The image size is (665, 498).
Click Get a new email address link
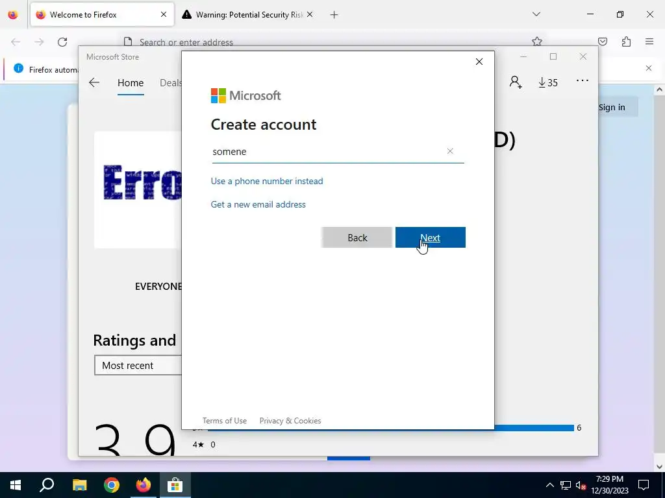(x=258, y=204)
